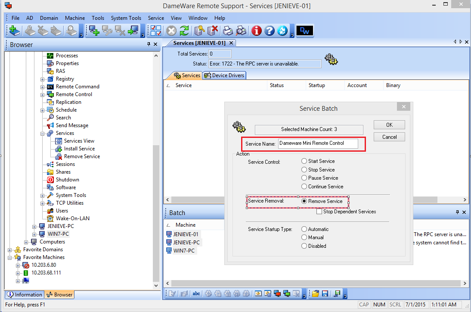
Task: Click the printer icon in the toolbar
Action: (x=228, y=31)
